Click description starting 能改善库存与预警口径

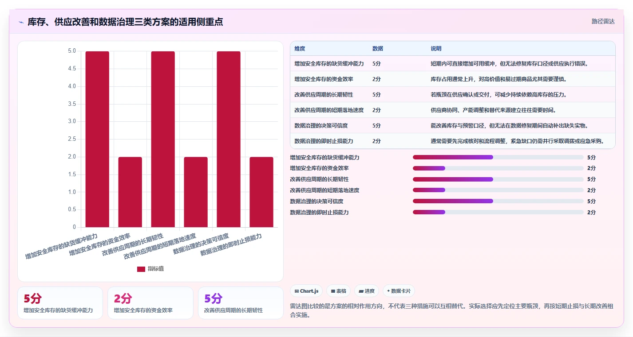(x=509, y=126)
